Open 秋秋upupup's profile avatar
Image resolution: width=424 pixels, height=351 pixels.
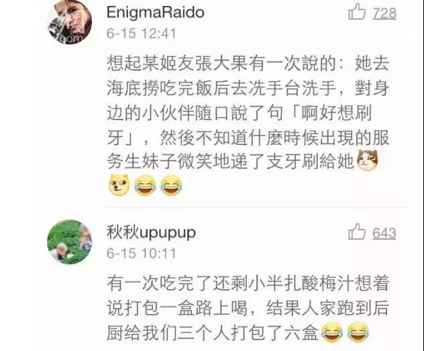click(70, 242)
